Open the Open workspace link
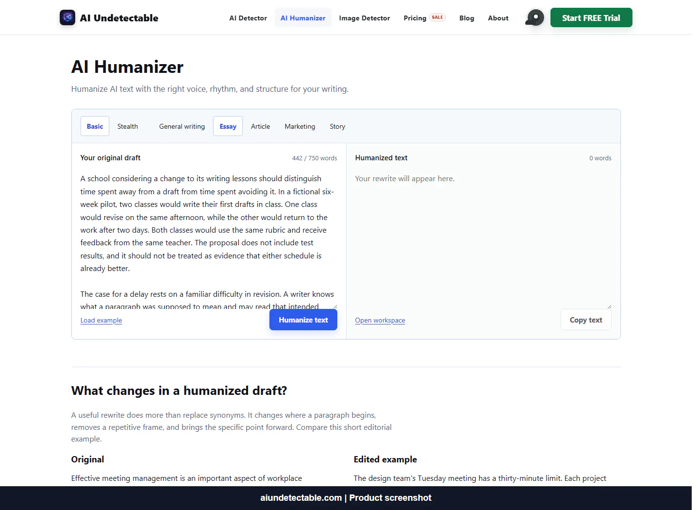699x510 pixels. coord(380,320)
